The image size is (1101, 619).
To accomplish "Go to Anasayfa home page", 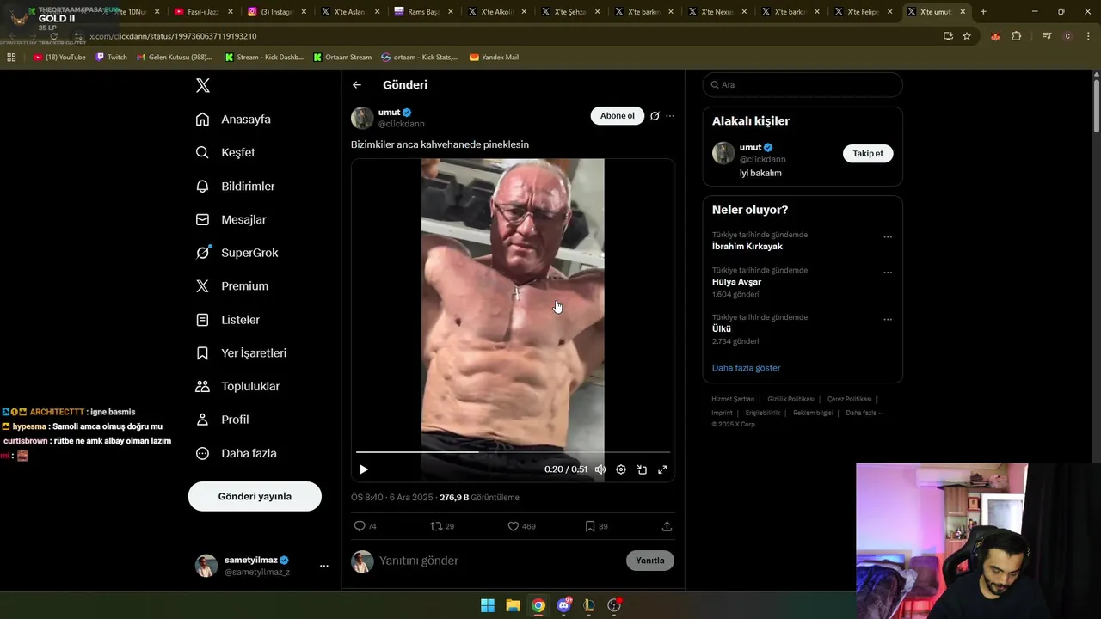I will coord(233,119).
